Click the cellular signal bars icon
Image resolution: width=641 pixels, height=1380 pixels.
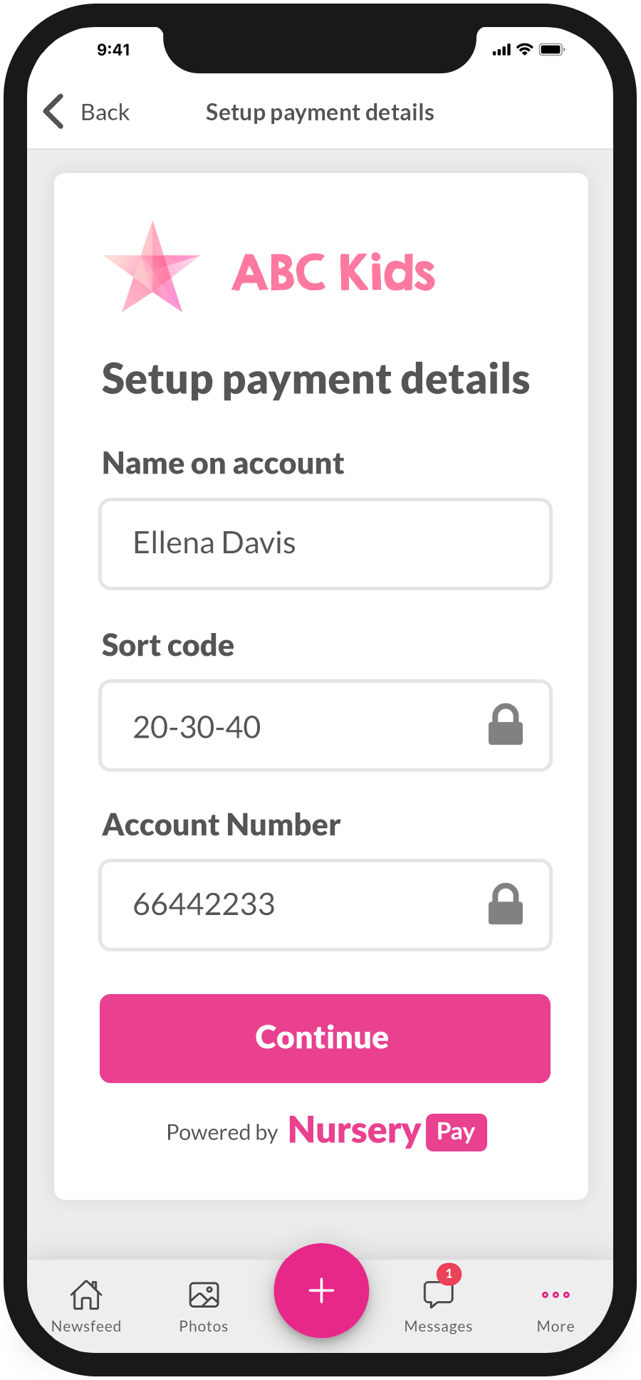click(x=501, y=51)
